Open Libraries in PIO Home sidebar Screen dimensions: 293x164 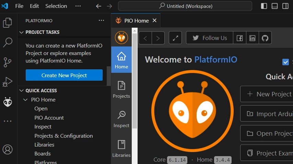pos(121,149)
